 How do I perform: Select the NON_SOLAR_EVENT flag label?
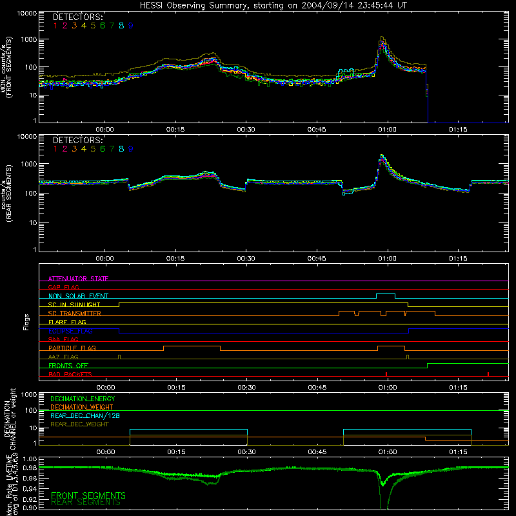[78, 296]
